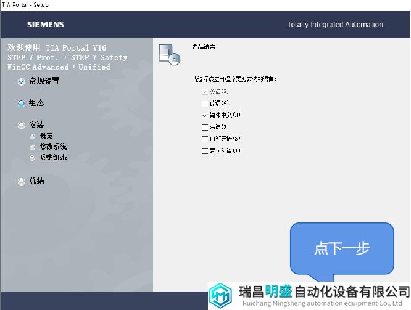Enable the 法语(F) French language checkbox
Screen dimensions: 411x310
pyautogui.click(x=205, y=127)
